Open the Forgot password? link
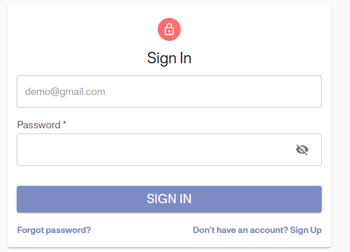 [x=54, y=230]
